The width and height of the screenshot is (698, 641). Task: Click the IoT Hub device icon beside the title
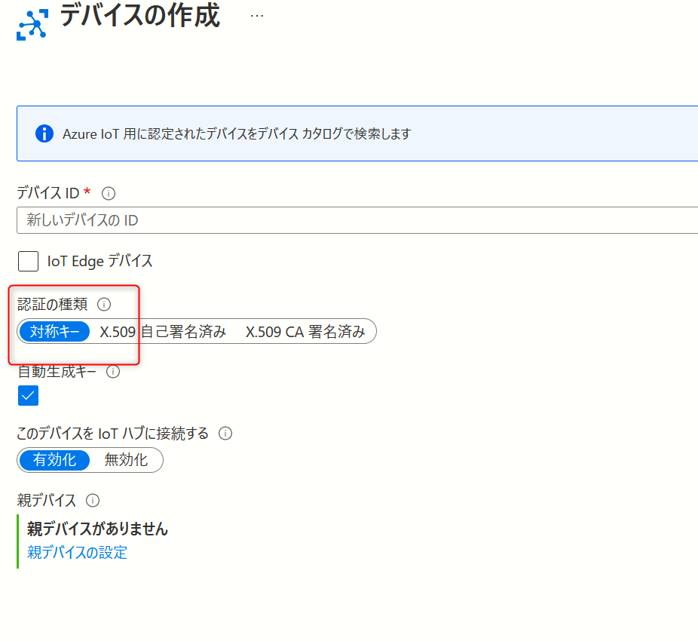pos(32,25)
